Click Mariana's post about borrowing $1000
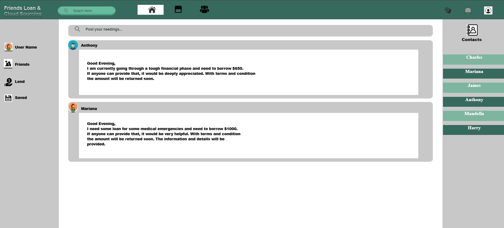504x228 pixels. pyautogui.click(x=249, y=135)
